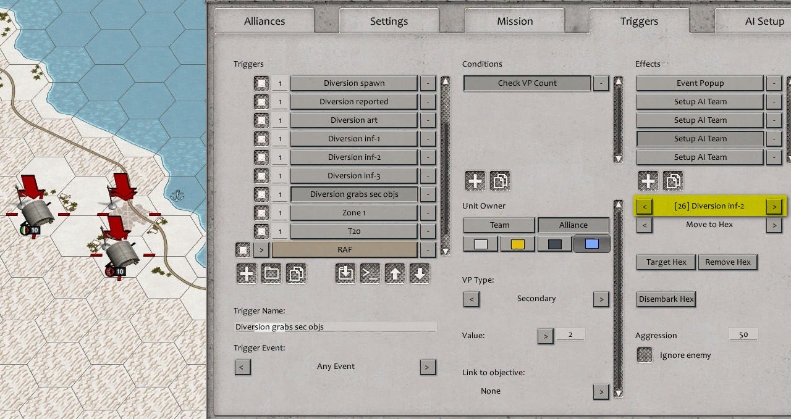
Task: Change VP Type to previous option
Action: point(471,299)
